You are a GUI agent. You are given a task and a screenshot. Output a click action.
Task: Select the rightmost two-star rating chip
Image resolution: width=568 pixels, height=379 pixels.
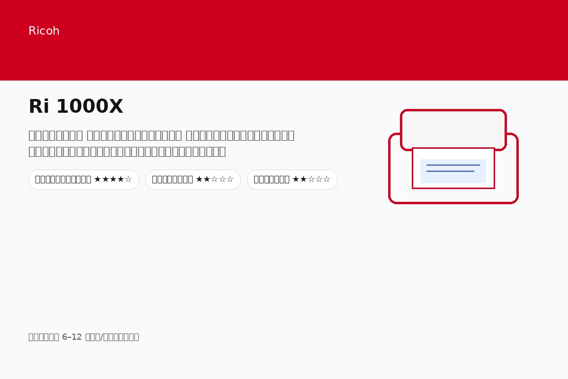tap(292, 180)
